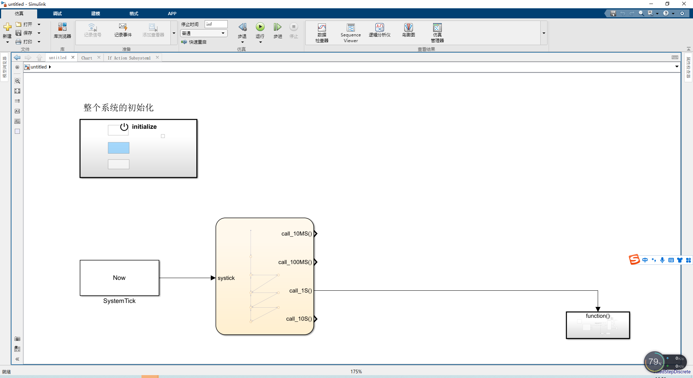Expand the Prepare gallery dropdown

coord(174,33)
